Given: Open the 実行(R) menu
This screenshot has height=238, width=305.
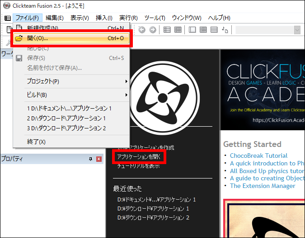Looking at the screenshot, I should (128, 18).
